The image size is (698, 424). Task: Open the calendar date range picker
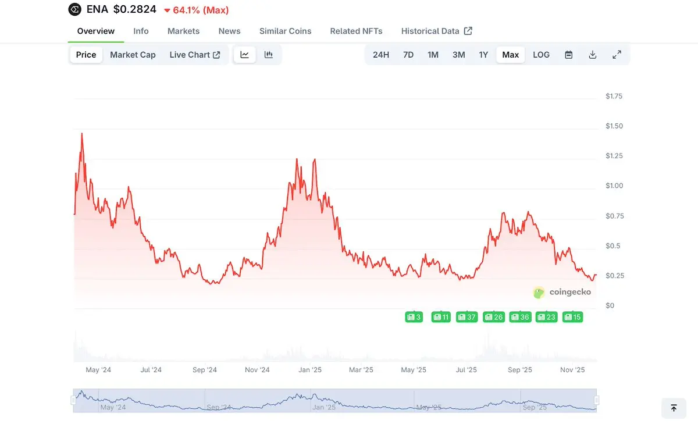pos(569,55)
